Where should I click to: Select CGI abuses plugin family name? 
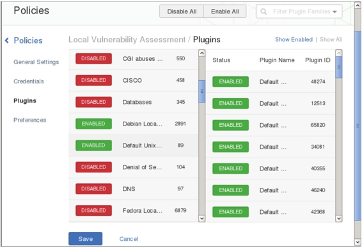coord(143,59)
